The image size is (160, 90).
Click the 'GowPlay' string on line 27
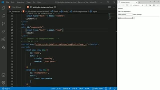(48, 58)
